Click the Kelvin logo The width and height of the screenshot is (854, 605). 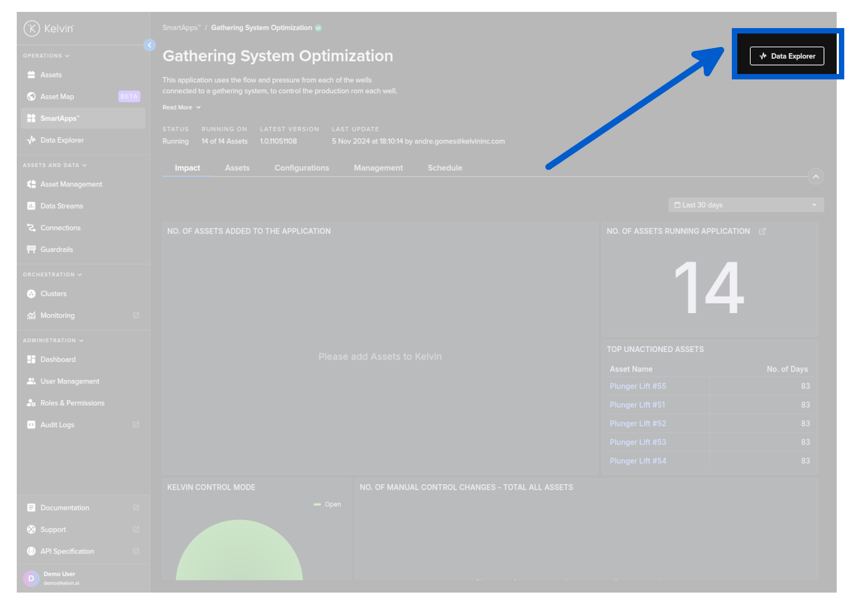[49, 28]
